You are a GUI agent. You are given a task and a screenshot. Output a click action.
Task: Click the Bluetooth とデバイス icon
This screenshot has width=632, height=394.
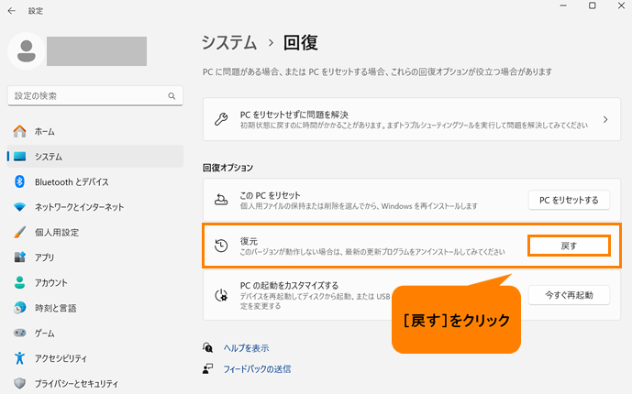(19, 181)
